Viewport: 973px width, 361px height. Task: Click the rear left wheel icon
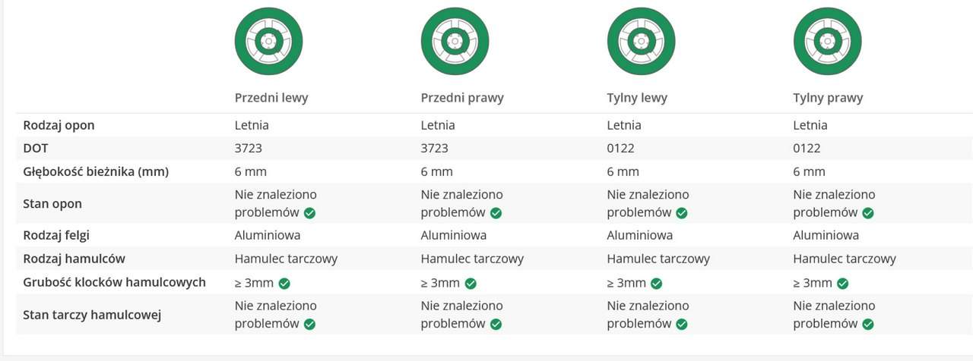point(641,41)
